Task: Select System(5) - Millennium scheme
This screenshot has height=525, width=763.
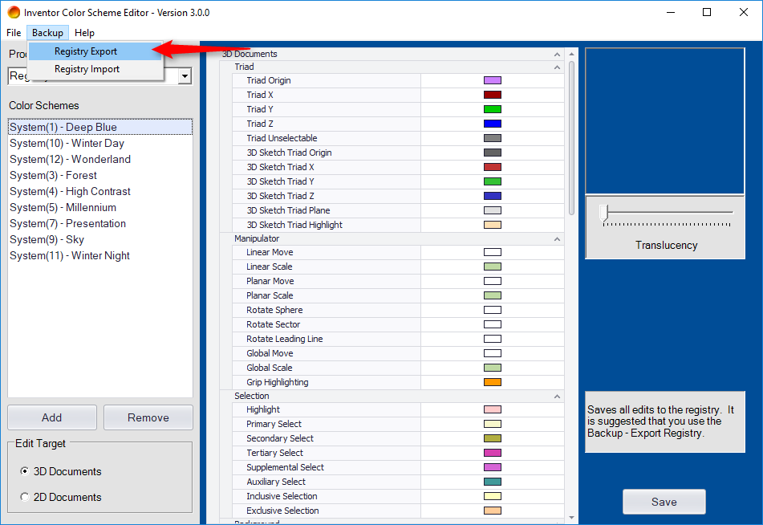Action: [100, 207]
